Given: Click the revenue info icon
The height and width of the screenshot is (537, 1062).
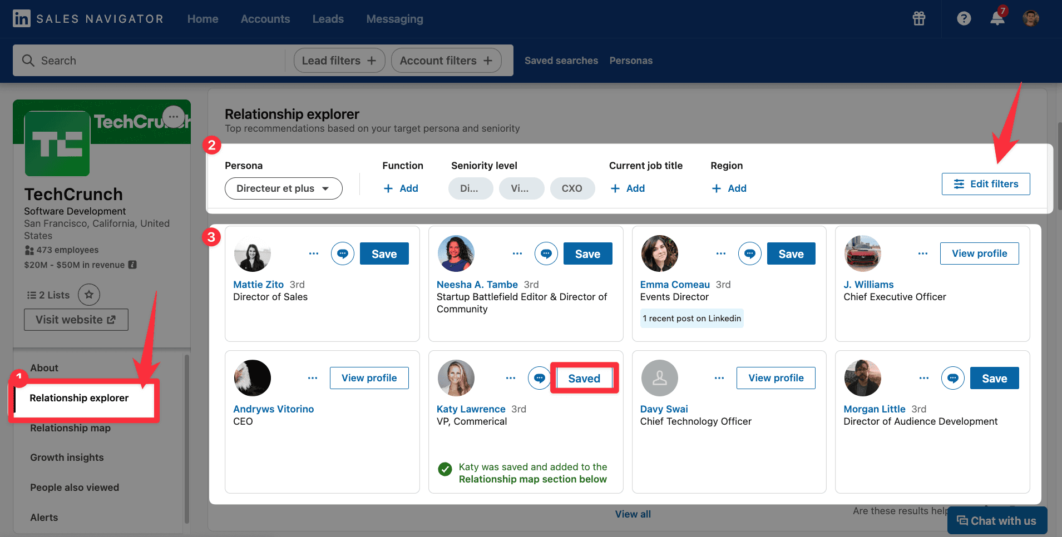Looking at the screenshot, I should click(132, 265).
